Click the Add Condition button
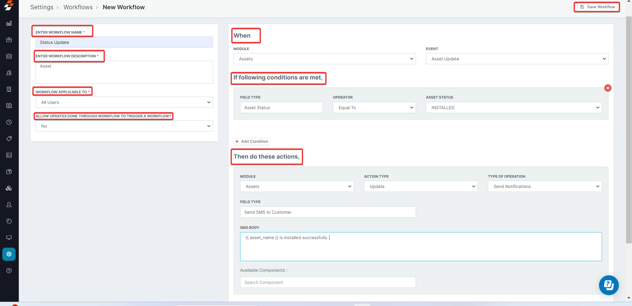Viewport: 632px width, 306px height. (x=252, y=141)
